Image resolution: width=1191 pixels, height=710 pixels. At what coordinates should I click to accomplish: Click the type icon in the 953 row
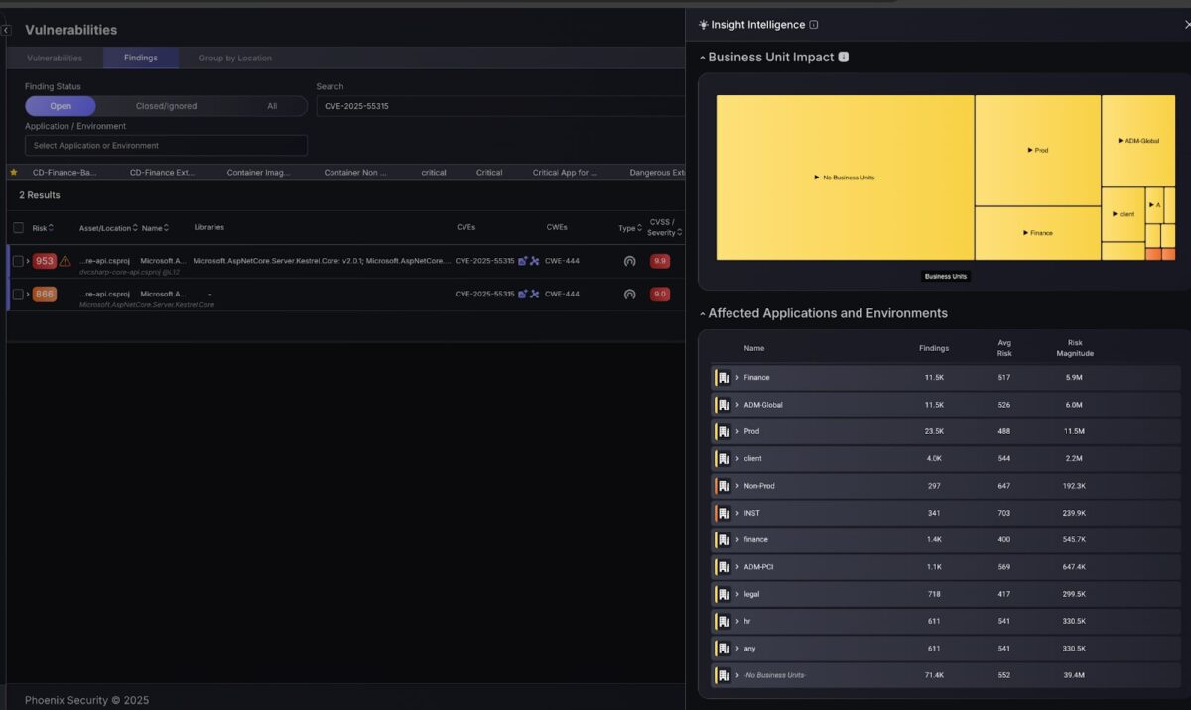pyautogui.click(x=629, y=261)
